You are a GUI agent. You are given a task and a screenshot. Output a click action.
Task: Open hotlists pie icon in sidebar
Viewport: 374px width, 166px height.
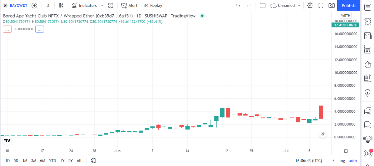pyautogui.click(x=367, y=64)
